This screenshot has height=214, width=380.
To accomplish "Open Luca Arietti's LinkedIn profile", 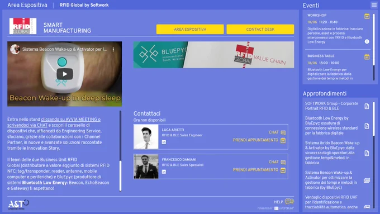I will coord(164,142).
